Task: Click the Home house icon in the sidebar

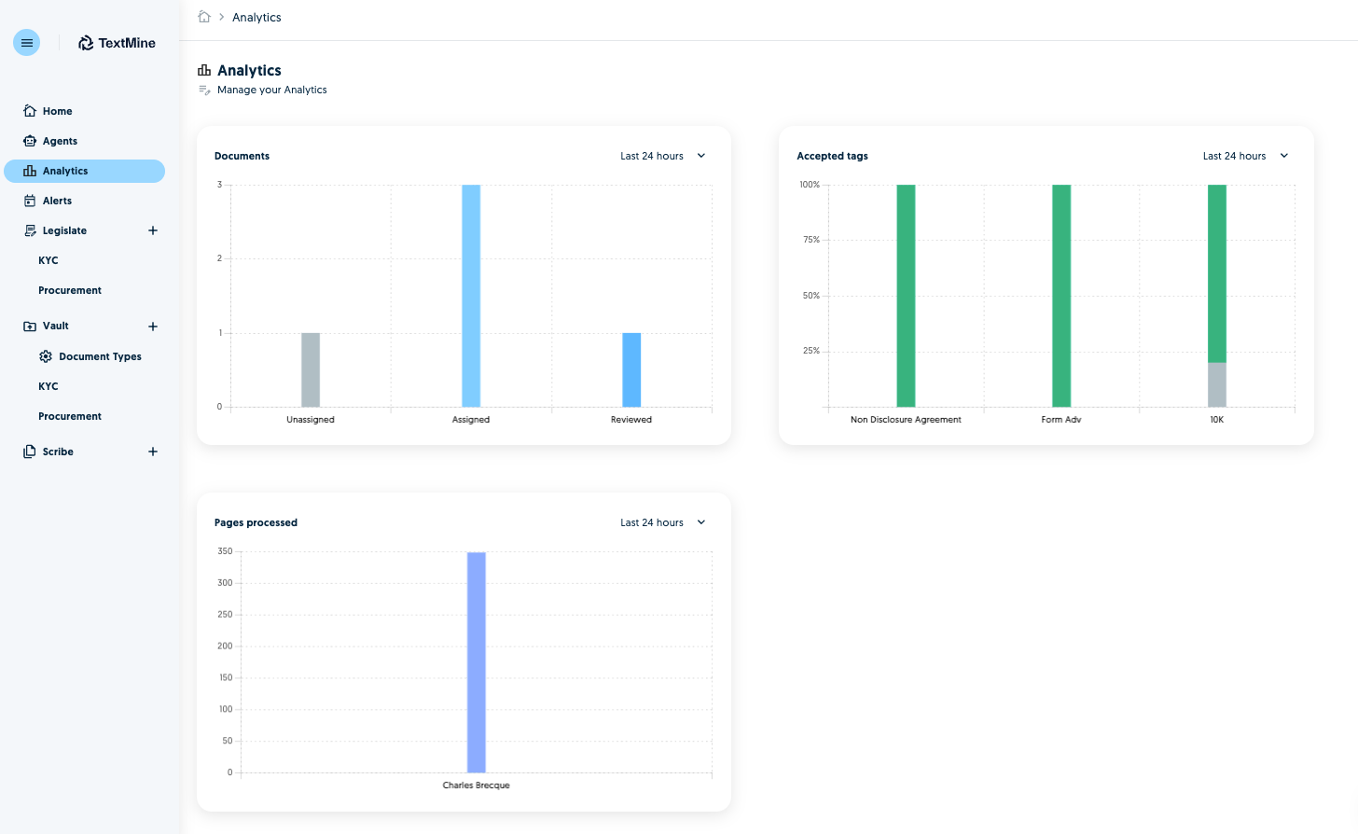Action: [x=30, y=111]
